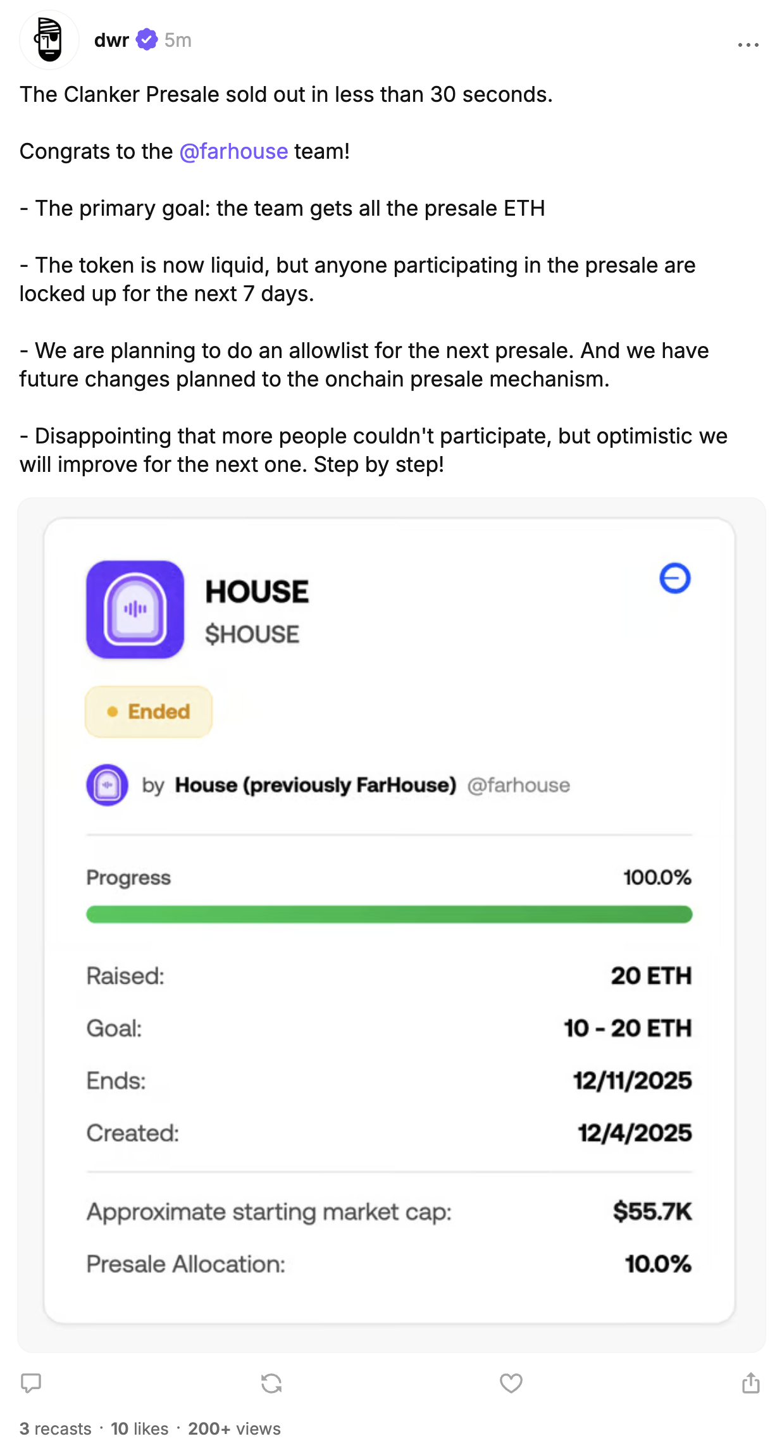Image resolution: width=782 pixels, height=1441 pixels.
Task: Click the yellow Ended status badge
Action: pos(149,712)
